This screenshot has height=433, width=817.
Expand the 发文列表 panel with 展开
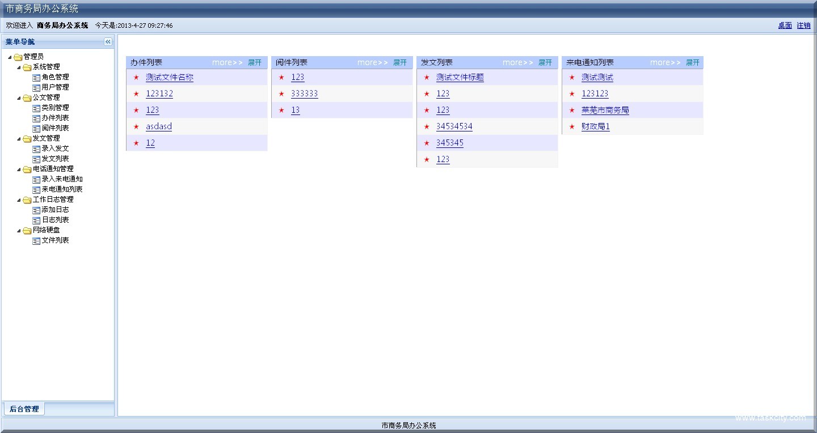click(545, 62)
